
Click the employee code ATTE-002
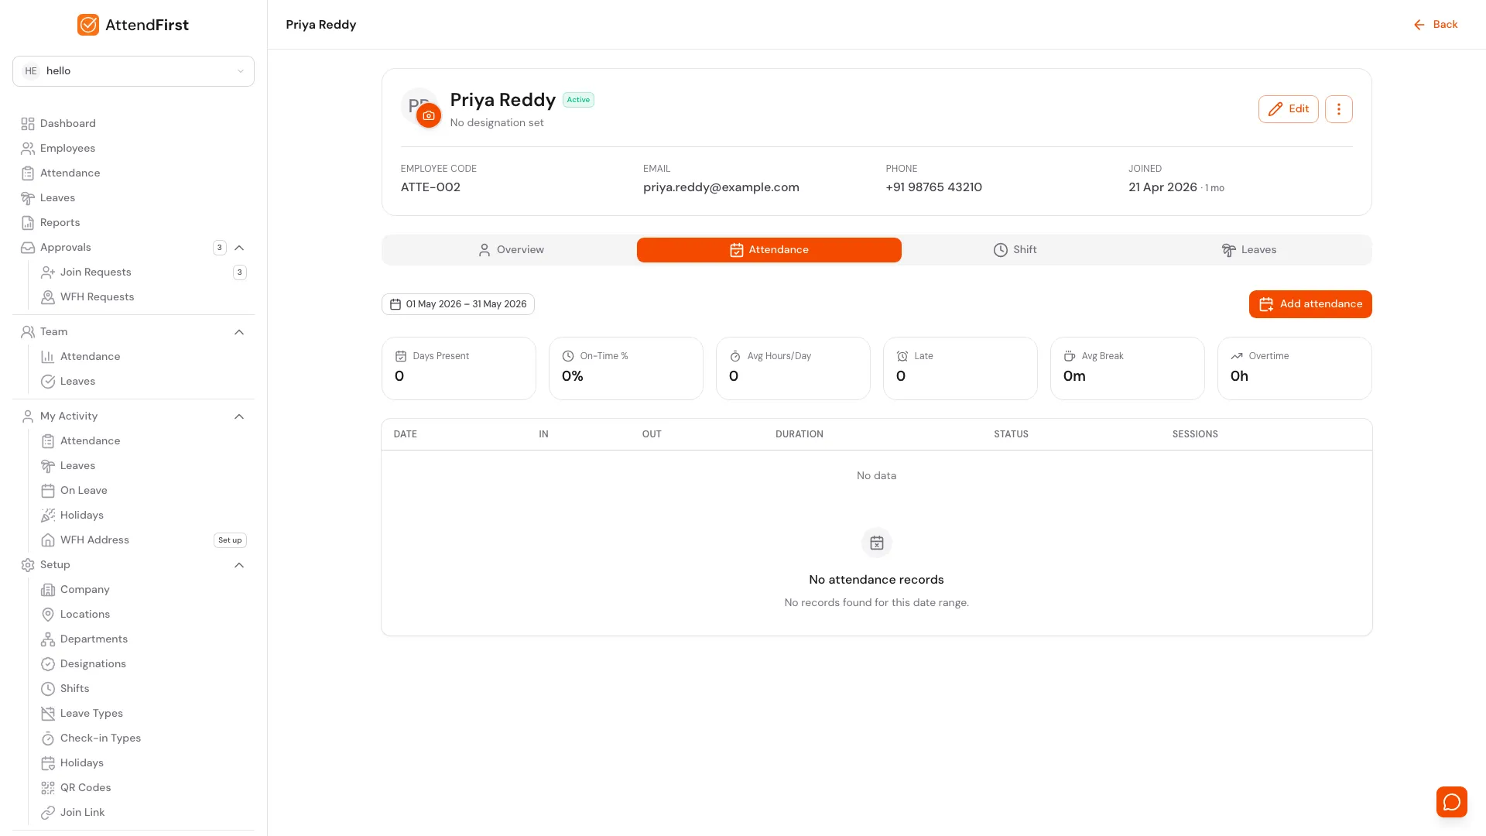pyautogui.click(x=430, y=187)
